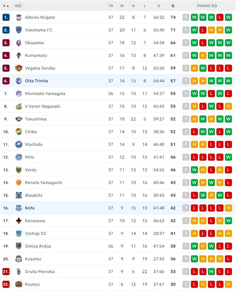Image resolution: width=238 pixels, height=291 pixels.
Task: Click Albirex Niigata's grey question-mark form box
Action: 186,17
